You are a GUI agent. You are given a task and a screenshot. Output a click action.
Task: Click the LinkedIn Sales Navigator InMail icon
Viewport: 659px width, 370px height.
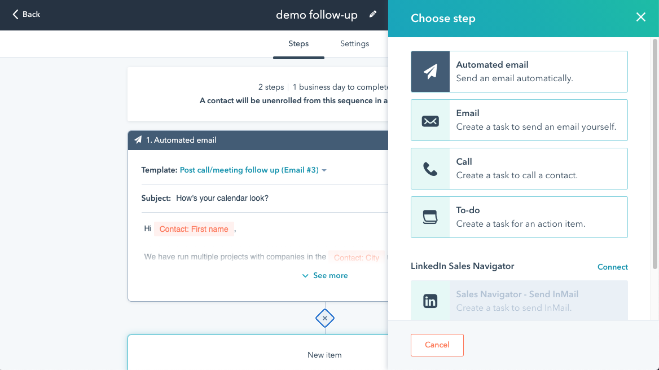(x=430, y=301)
